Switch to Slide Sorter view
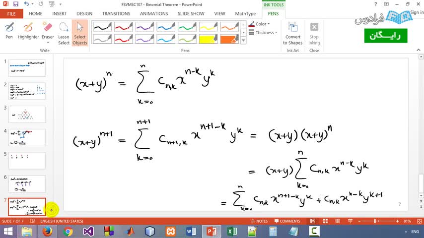424x238 pixels. 325,221
